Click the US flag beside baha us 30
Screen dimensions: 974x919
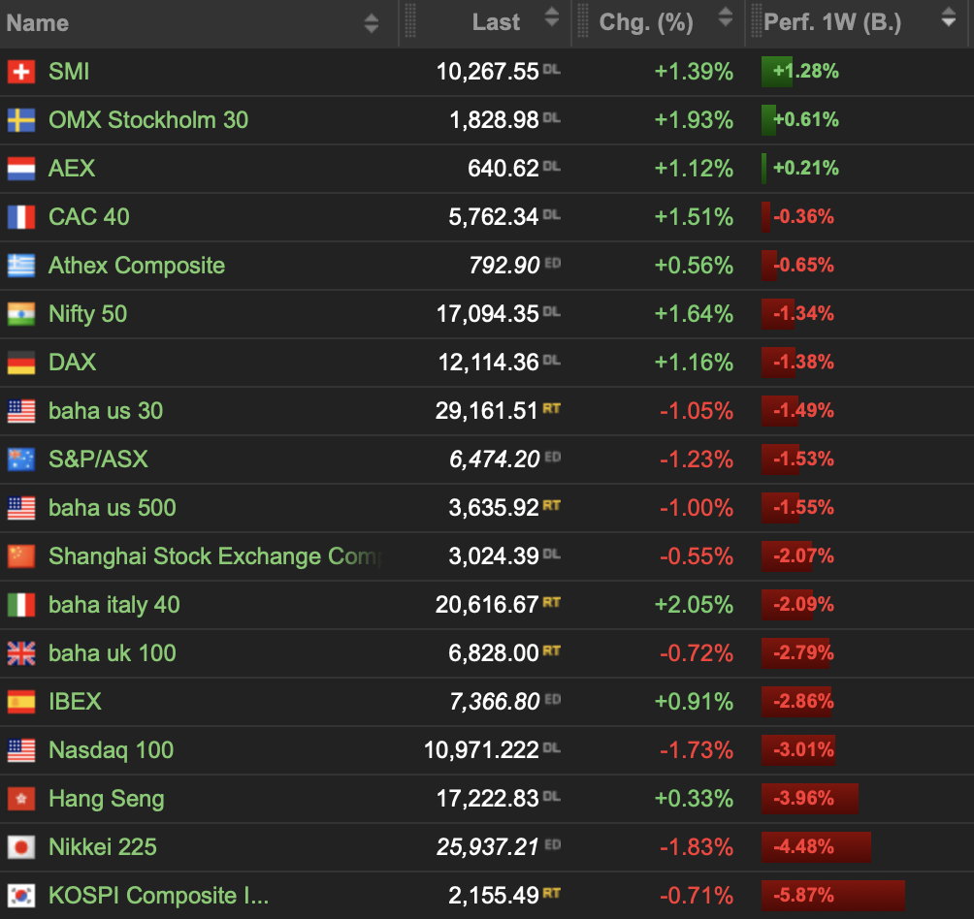coord(21,411)
